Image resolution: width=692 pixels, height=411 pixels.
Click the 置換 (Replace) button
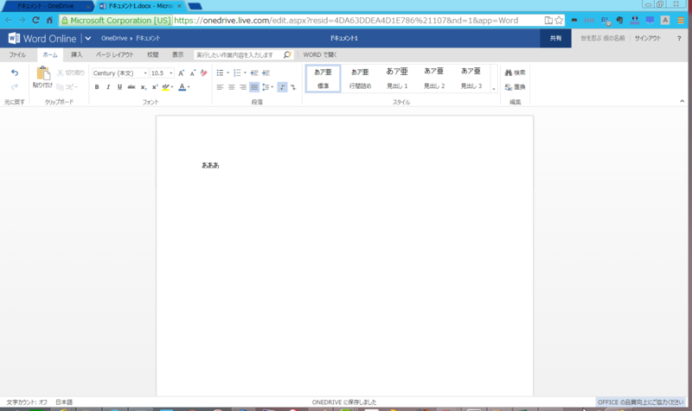click(x=515, y=87)
